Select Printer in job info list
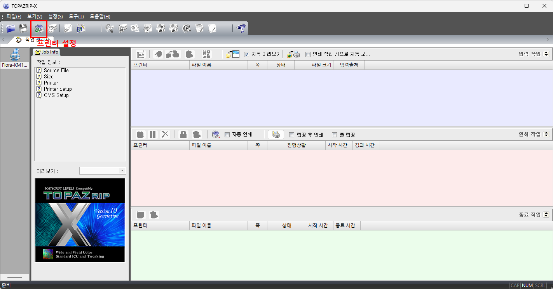Screen dimensions: 553x289 tap(47, 83)
